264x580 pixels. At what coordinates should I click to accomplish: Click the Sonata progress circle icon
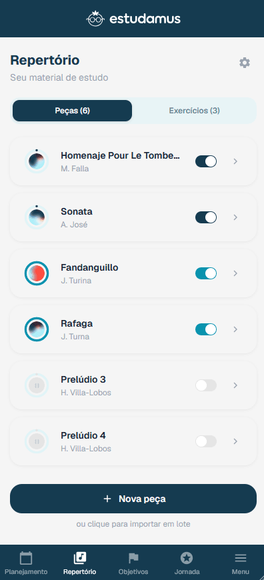click(37, 217)
